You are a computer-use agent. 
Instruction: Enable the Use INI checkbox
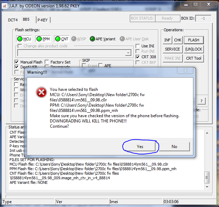coord(138,46)
